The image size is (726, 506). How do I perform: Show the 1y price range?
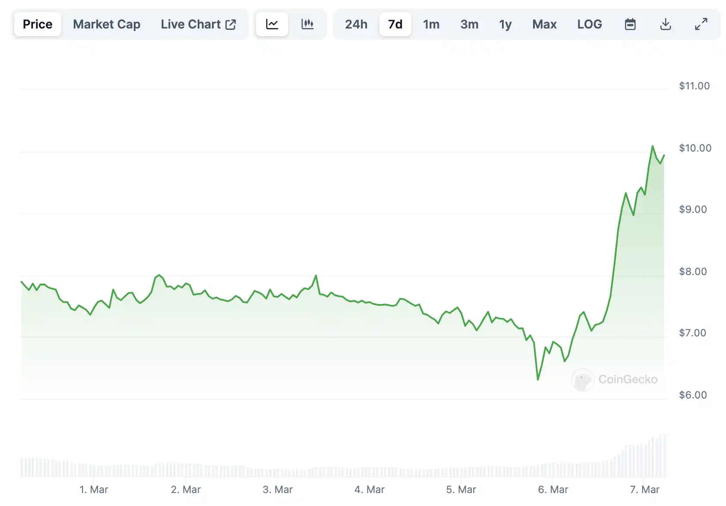[x=505, y=24]
